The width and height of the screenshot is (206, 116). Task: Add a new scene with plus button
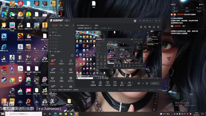pos(73,25)
